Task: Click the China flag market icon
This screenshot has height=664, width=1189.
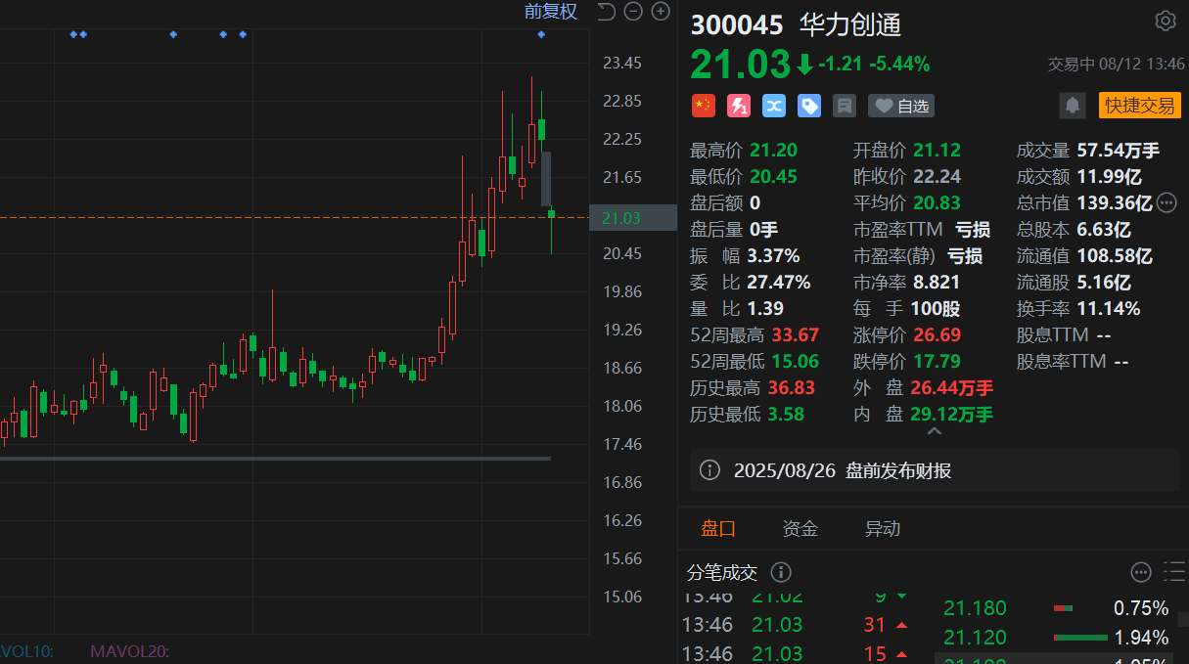Action: [703, 106]
